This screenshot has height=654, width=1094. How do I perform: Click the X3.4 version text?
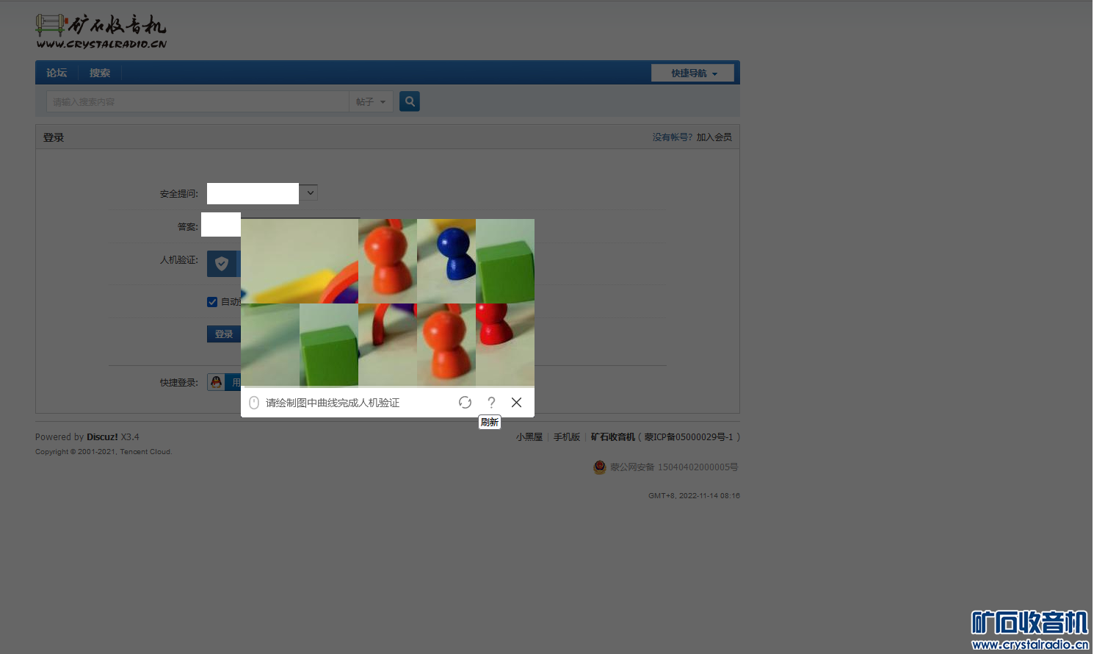point(130,437)
